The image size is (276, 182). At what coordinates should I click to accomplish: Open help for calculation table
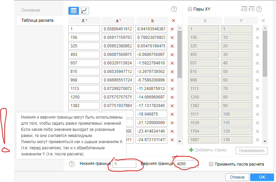(x=174, y=9)
